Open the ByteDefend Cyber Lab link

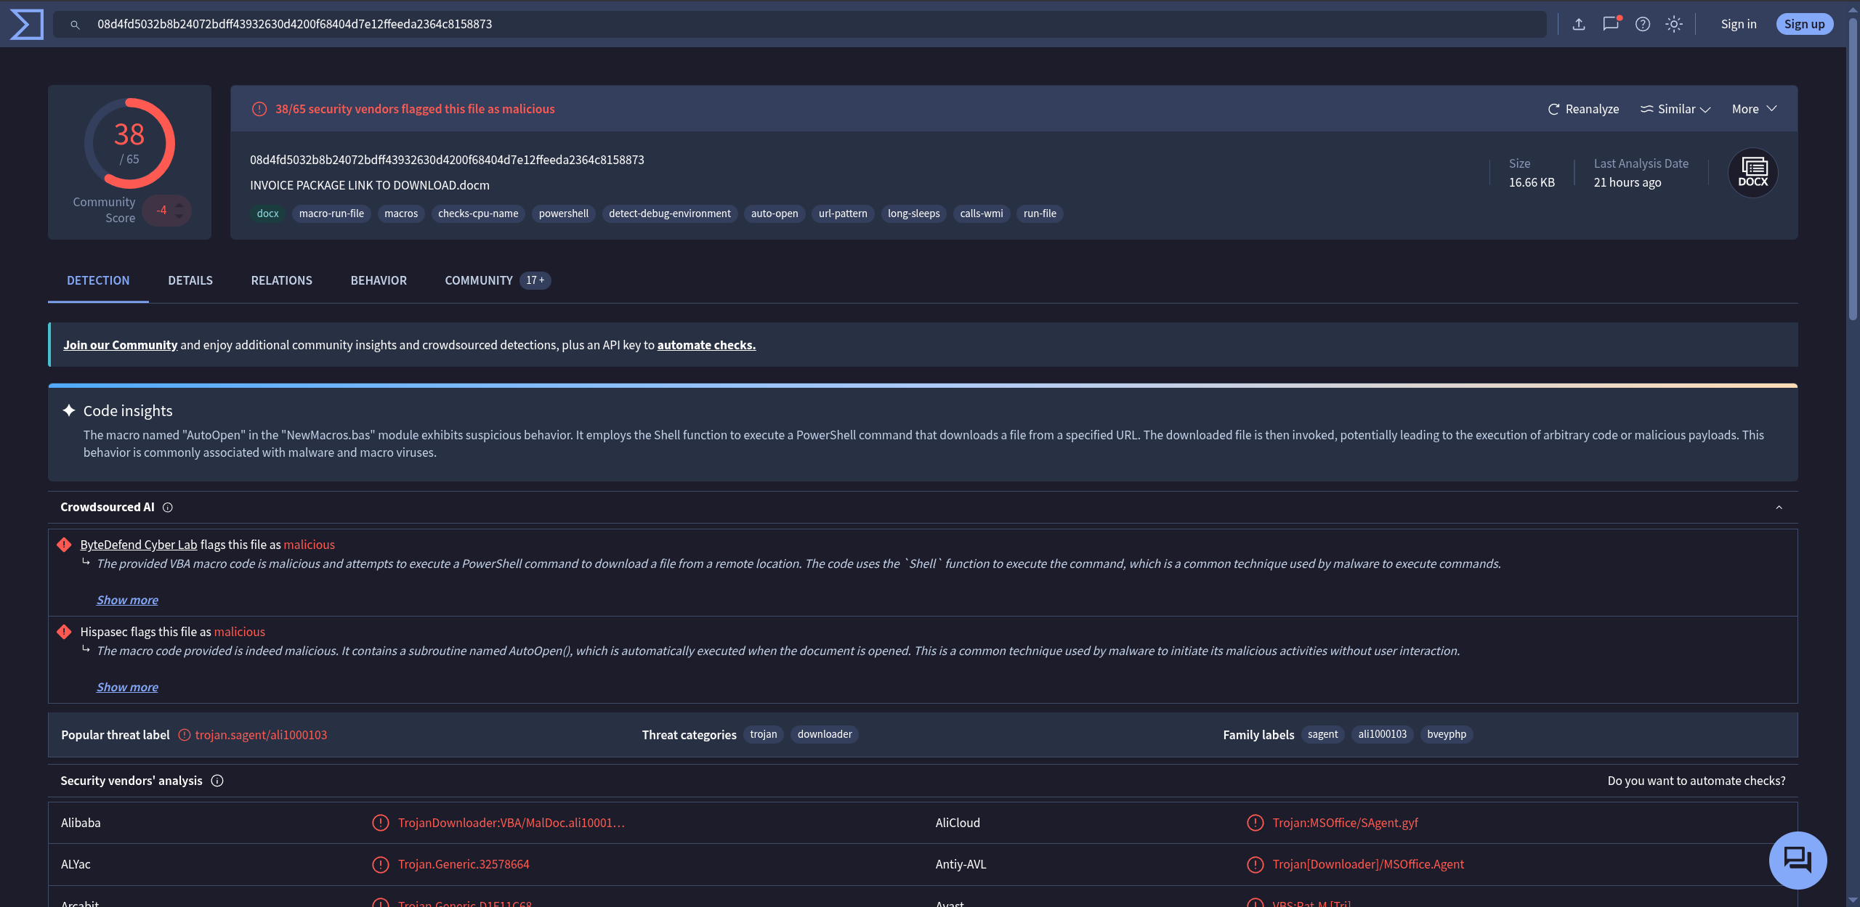[138, 545]
